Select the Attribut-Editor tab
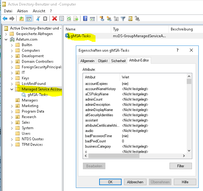 [139, 60]
